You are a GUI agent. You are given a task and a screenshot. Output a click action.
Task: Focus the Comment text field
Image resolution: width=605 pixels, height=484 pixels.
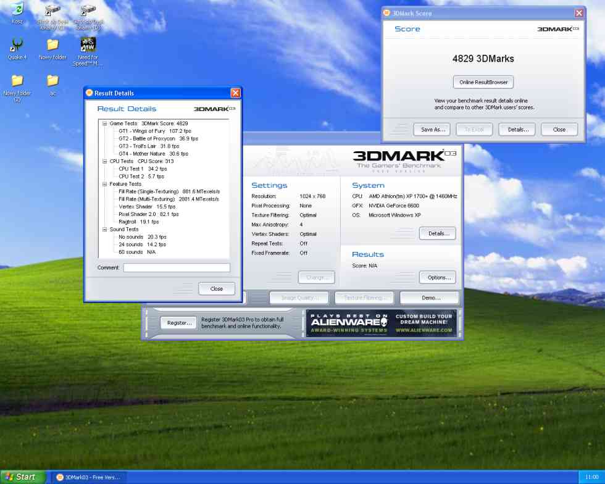point(177,267)
